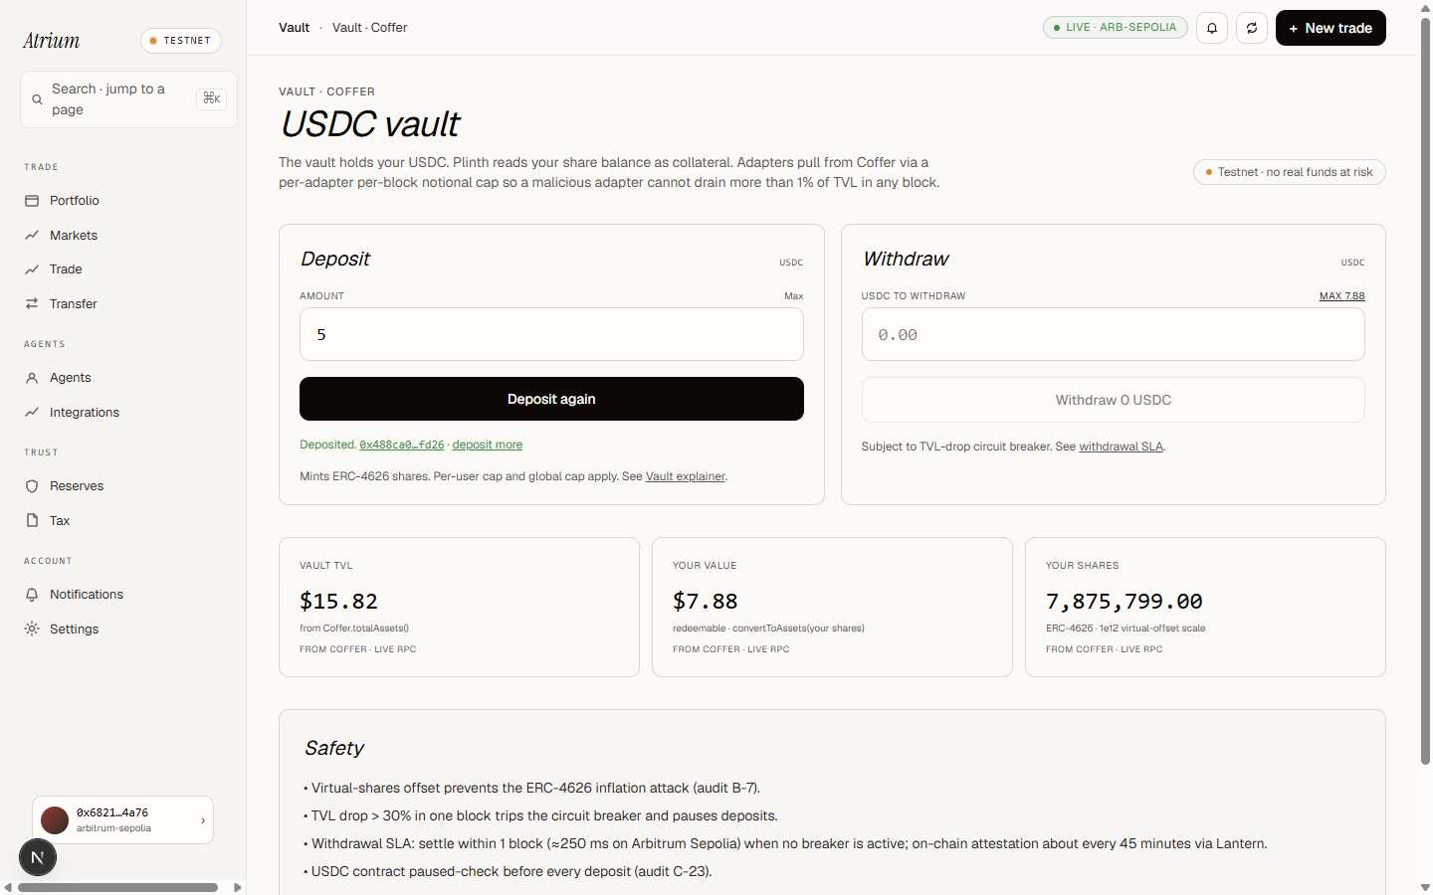1433x895 pixels.
Task: Click Testnet no real funds badge
Action: click(1289, 172)
